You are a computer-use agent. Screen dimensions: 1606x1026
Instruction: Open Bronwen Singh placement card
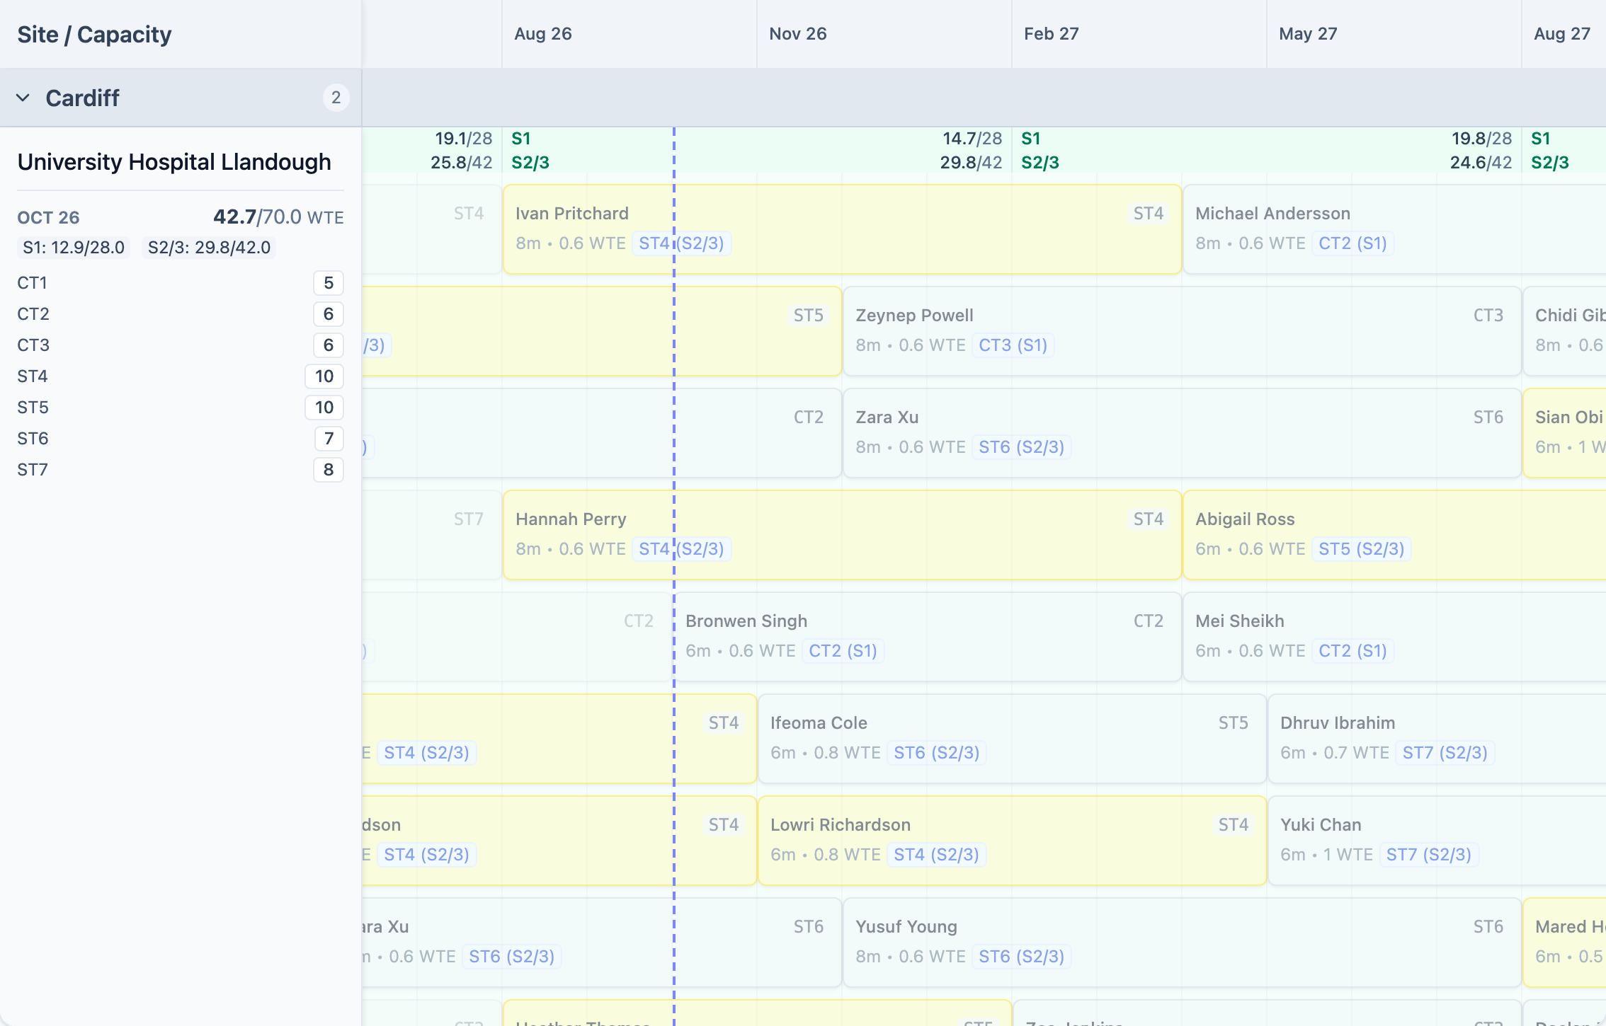click(x=927, y=637)
